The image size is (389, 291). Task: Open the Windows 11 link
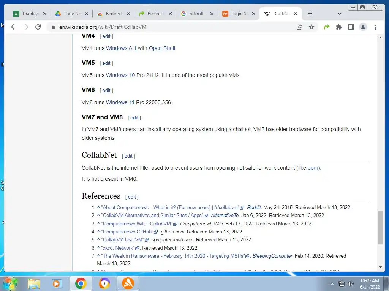click(120, 102)
